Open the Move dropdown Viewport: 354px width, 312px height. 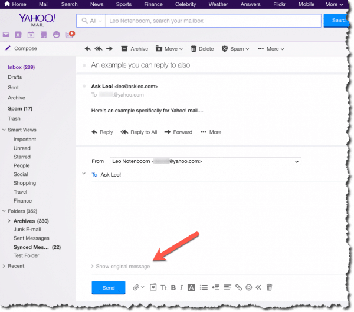pos(169,49)
